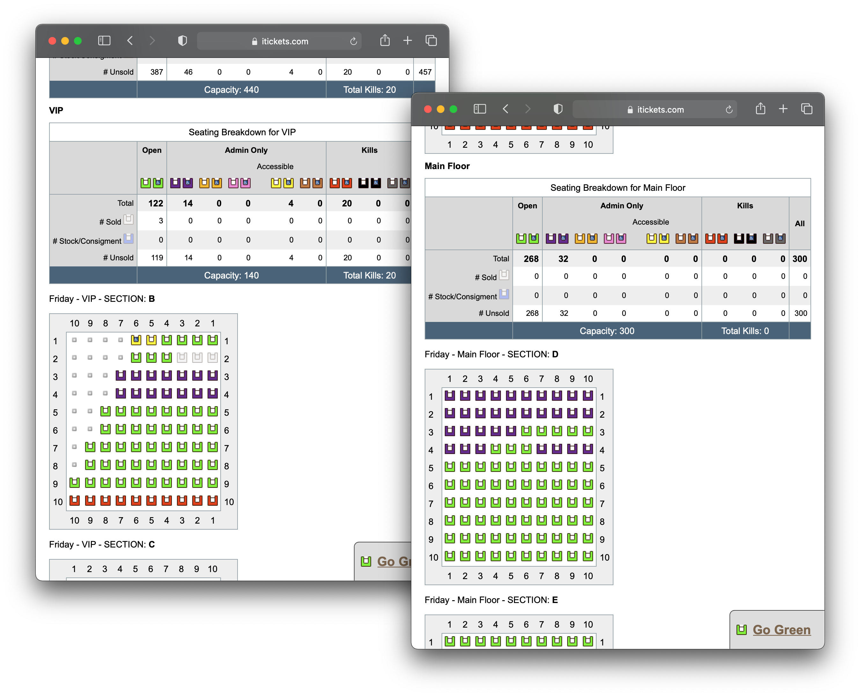Viewport: 858px width, 693px height.
Task: Click 'Friday - VIP - SECTION: C' label
Action: click(x=102, y=544)
